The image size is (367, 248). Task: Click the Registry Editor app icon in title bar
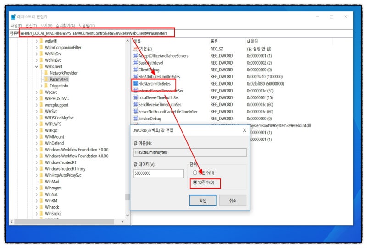coord(13,16)
